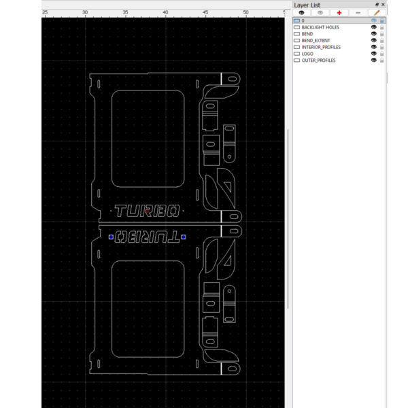This screenshot has height=408, width=408.
Task: Toggle visibility of BEND_EXTENT layer
Action: [373, 41]
